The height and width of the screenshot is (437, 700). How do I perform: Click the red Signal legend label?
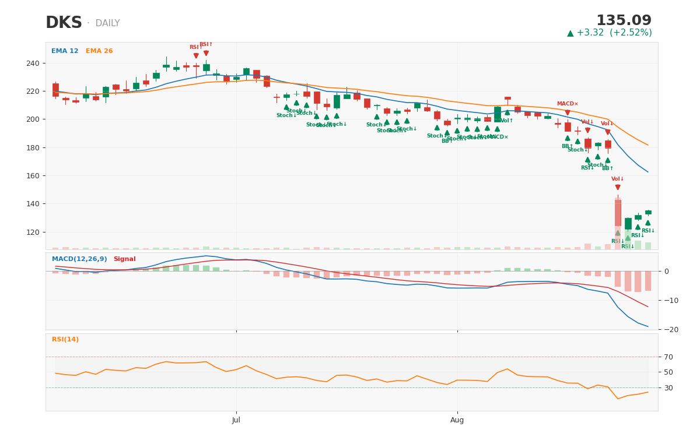124,259
